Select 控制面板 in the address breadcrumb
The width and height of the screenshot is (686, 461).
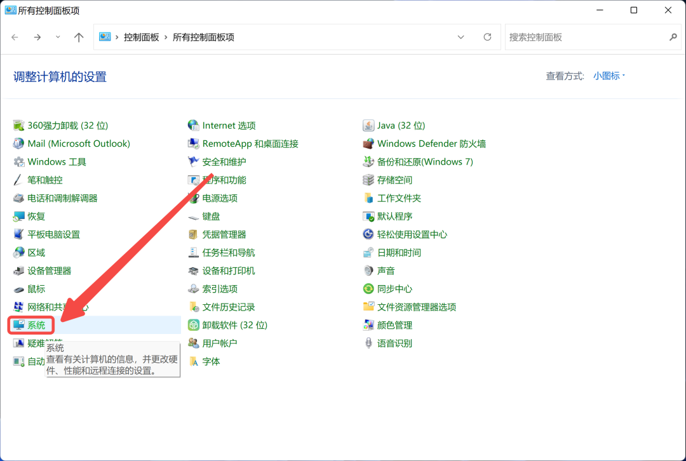141,37
